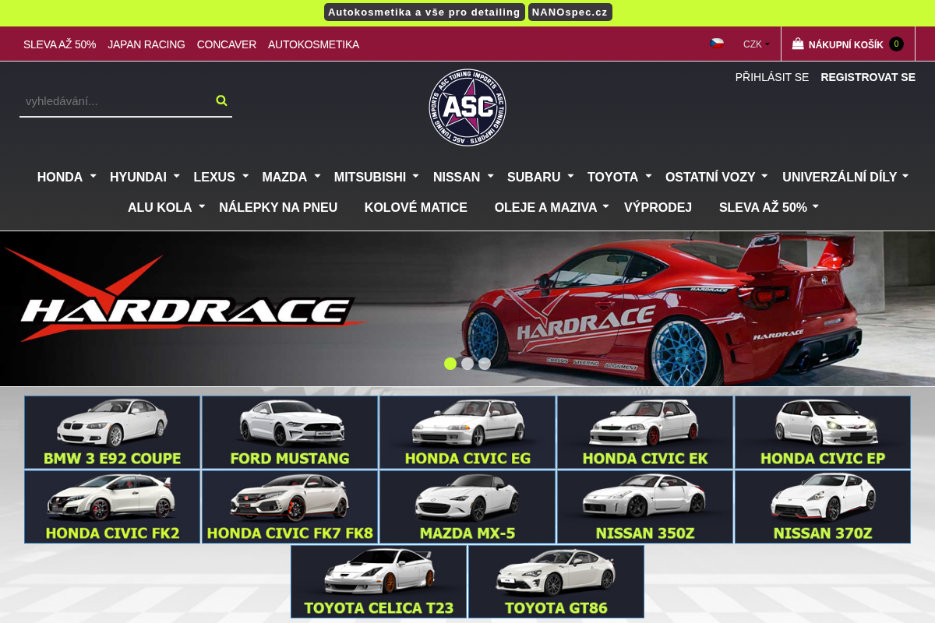
Task: Expand the Honda menu
Action: point(67,177)
